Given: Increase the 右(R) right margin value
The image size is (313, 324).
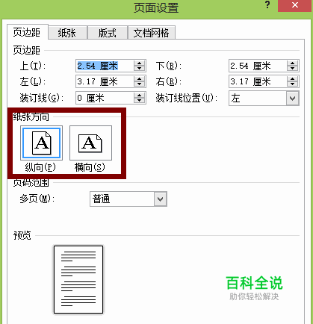Looking at the screenshot, I should click(293, 79).
